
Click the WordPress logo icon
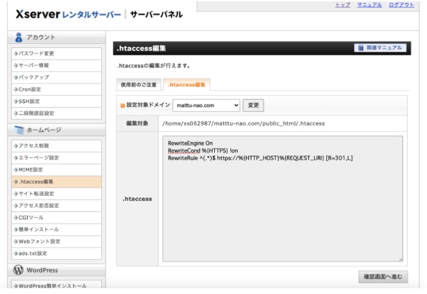(x=19, y=269)
